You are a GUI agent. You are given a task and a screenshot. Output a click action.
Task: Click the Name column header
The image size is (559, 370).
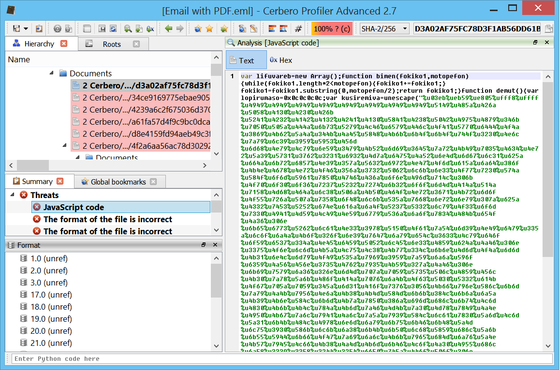109,59
